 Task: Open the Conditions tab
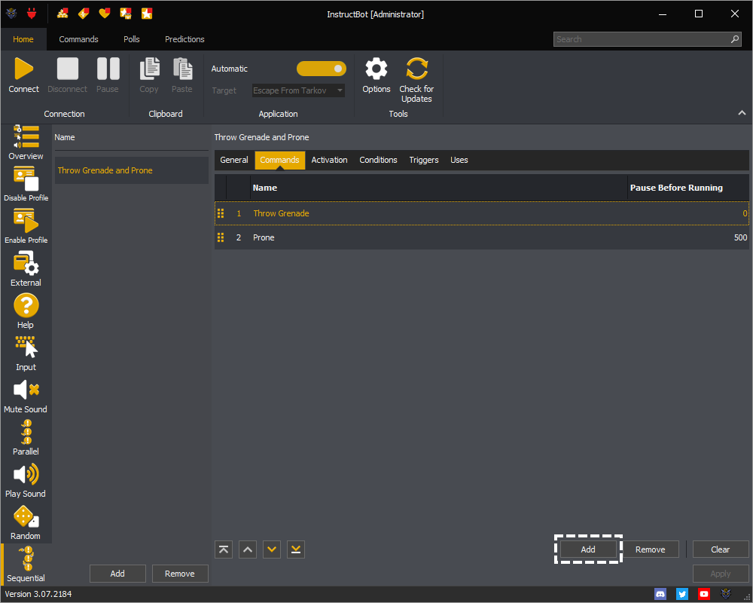pyautogui.click(x=379, y=160)
